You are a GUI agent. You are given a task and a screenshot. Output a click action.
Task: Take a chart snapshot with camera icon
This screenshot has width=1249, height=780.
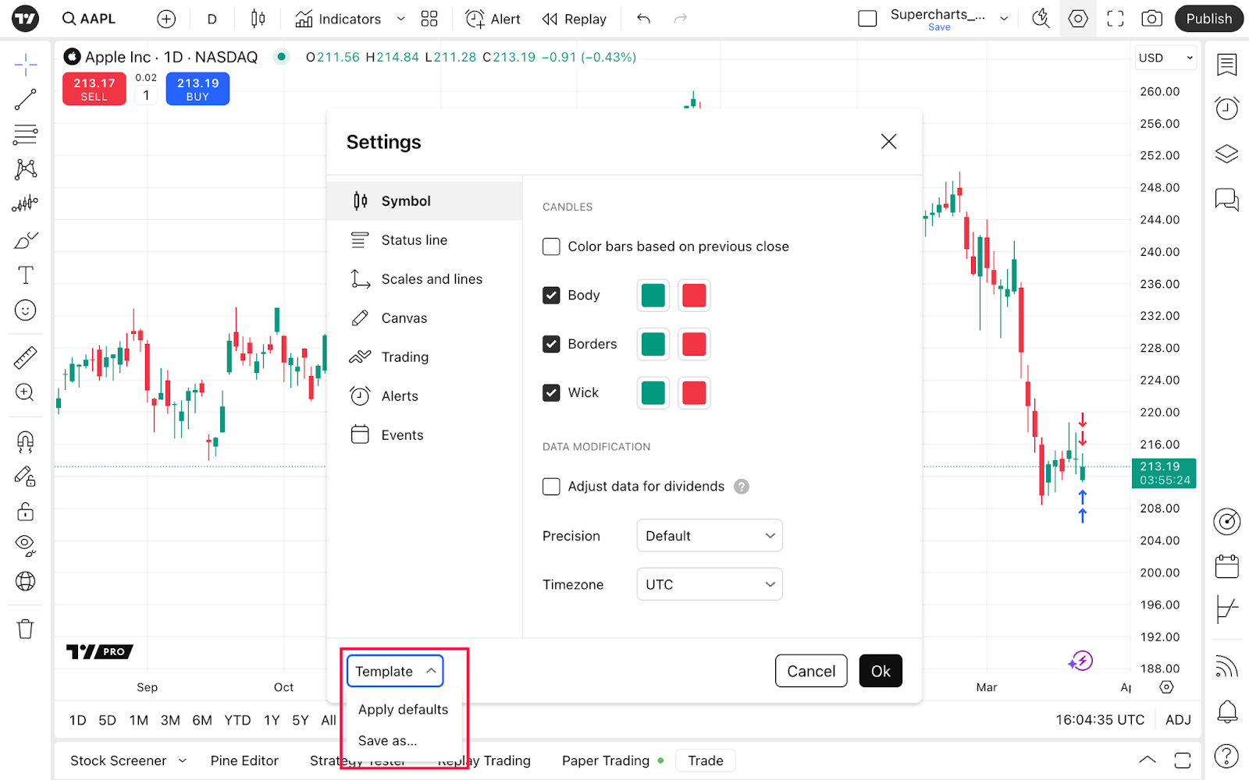pos(1152,19)
